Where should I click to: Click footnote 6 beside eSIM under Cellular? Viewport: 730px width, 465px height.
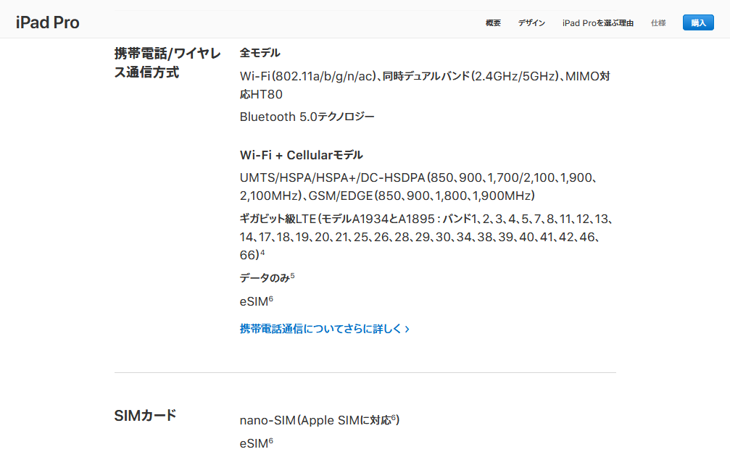271,298
